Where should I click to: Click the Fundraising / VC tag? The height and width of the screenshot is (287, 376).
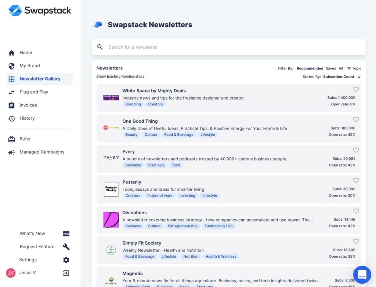pyautogui.click(x=219, y=226)
